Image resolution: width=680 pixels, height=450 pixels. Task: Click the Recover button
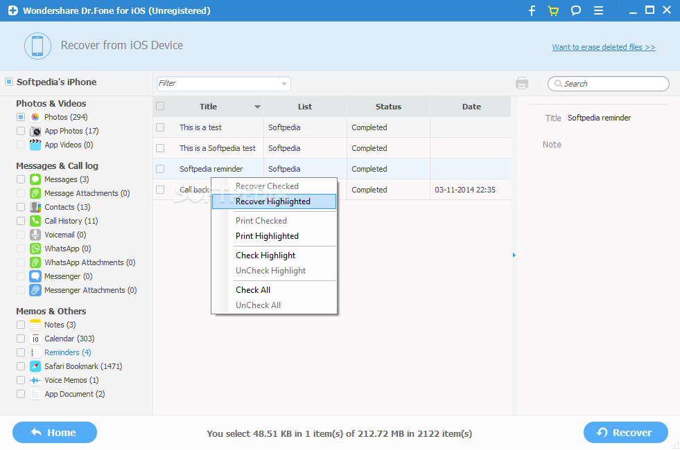(625, 432)
